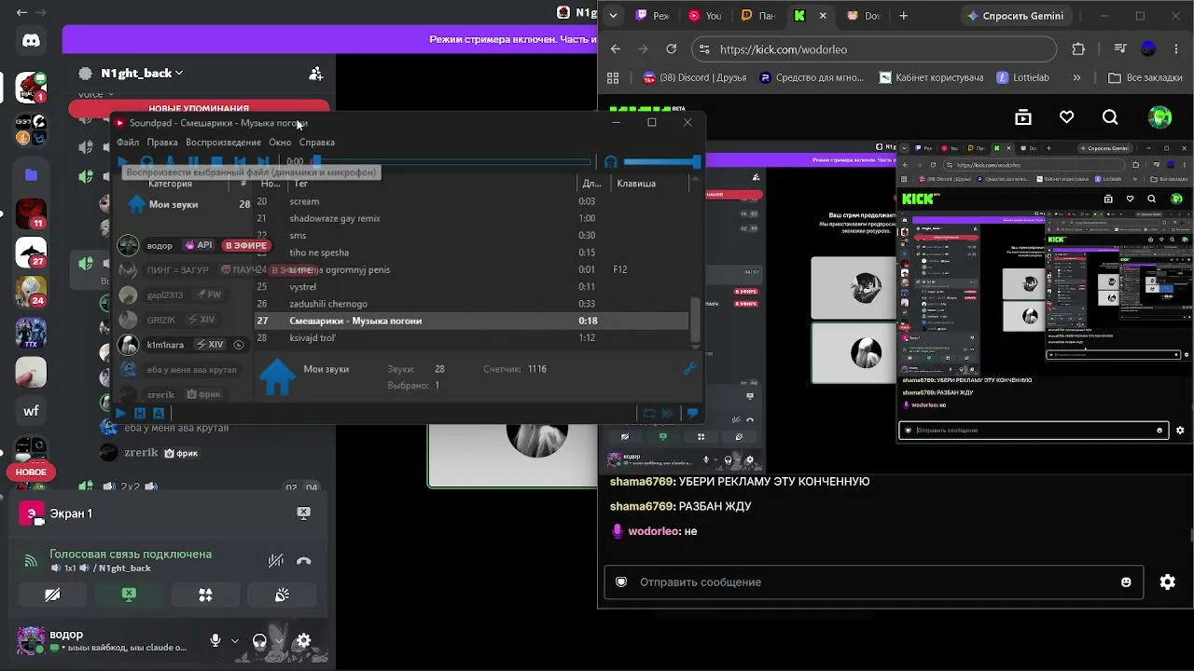
Task: Adjust the Soundpad volume slider
Action: (x=660, y=161)
